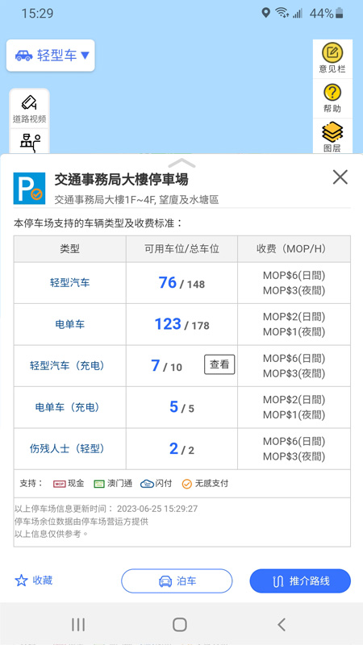Tap the person-at-counter icon below 道路视频
This screenshot has height=645, width=363.
pyautogui.click(x=30, y=142)
